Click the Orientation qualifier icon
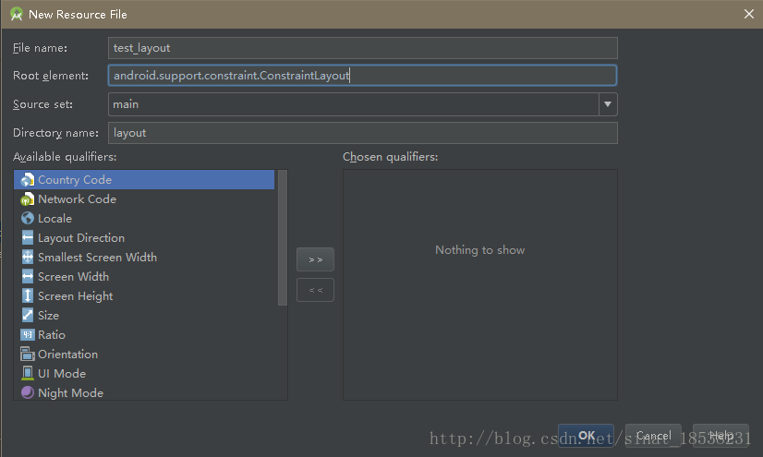 28,354
